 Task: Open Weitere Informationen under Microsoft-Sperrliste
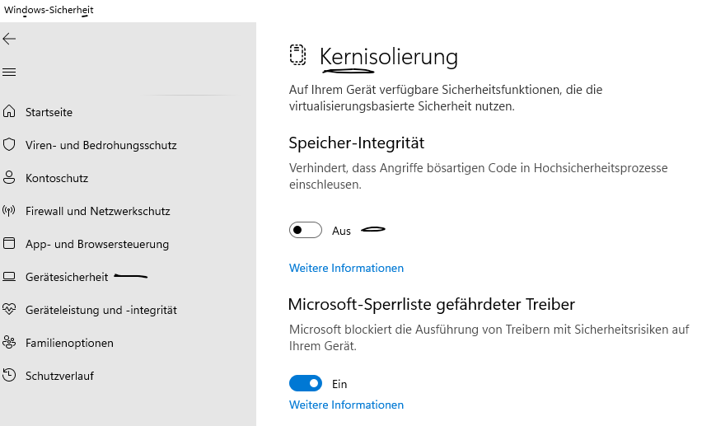point(346,405)
